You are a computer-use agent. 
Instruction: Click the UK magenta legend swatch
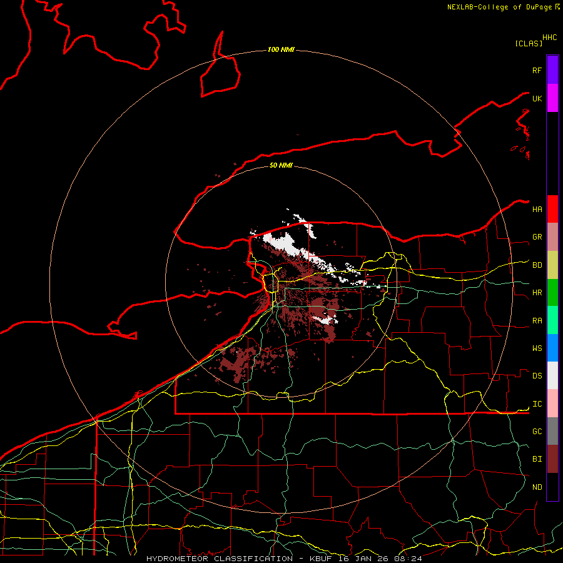point(552,98)
